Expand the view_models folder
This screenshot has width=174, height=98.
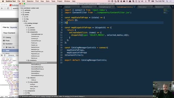pos(27,82)
